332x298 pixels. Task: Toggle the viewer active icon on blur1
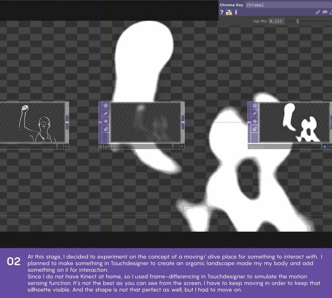(106, 106)
